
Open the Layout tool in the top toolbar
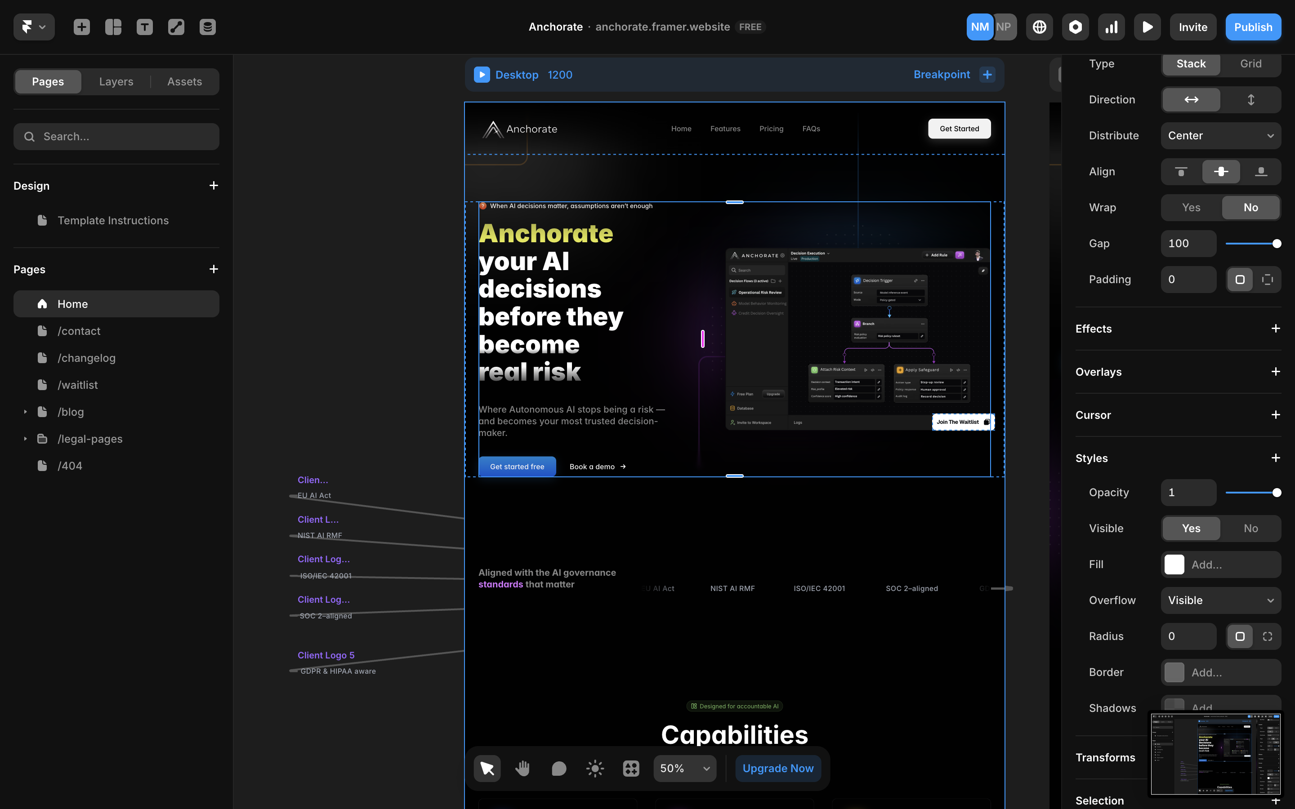tap(113, 27)
